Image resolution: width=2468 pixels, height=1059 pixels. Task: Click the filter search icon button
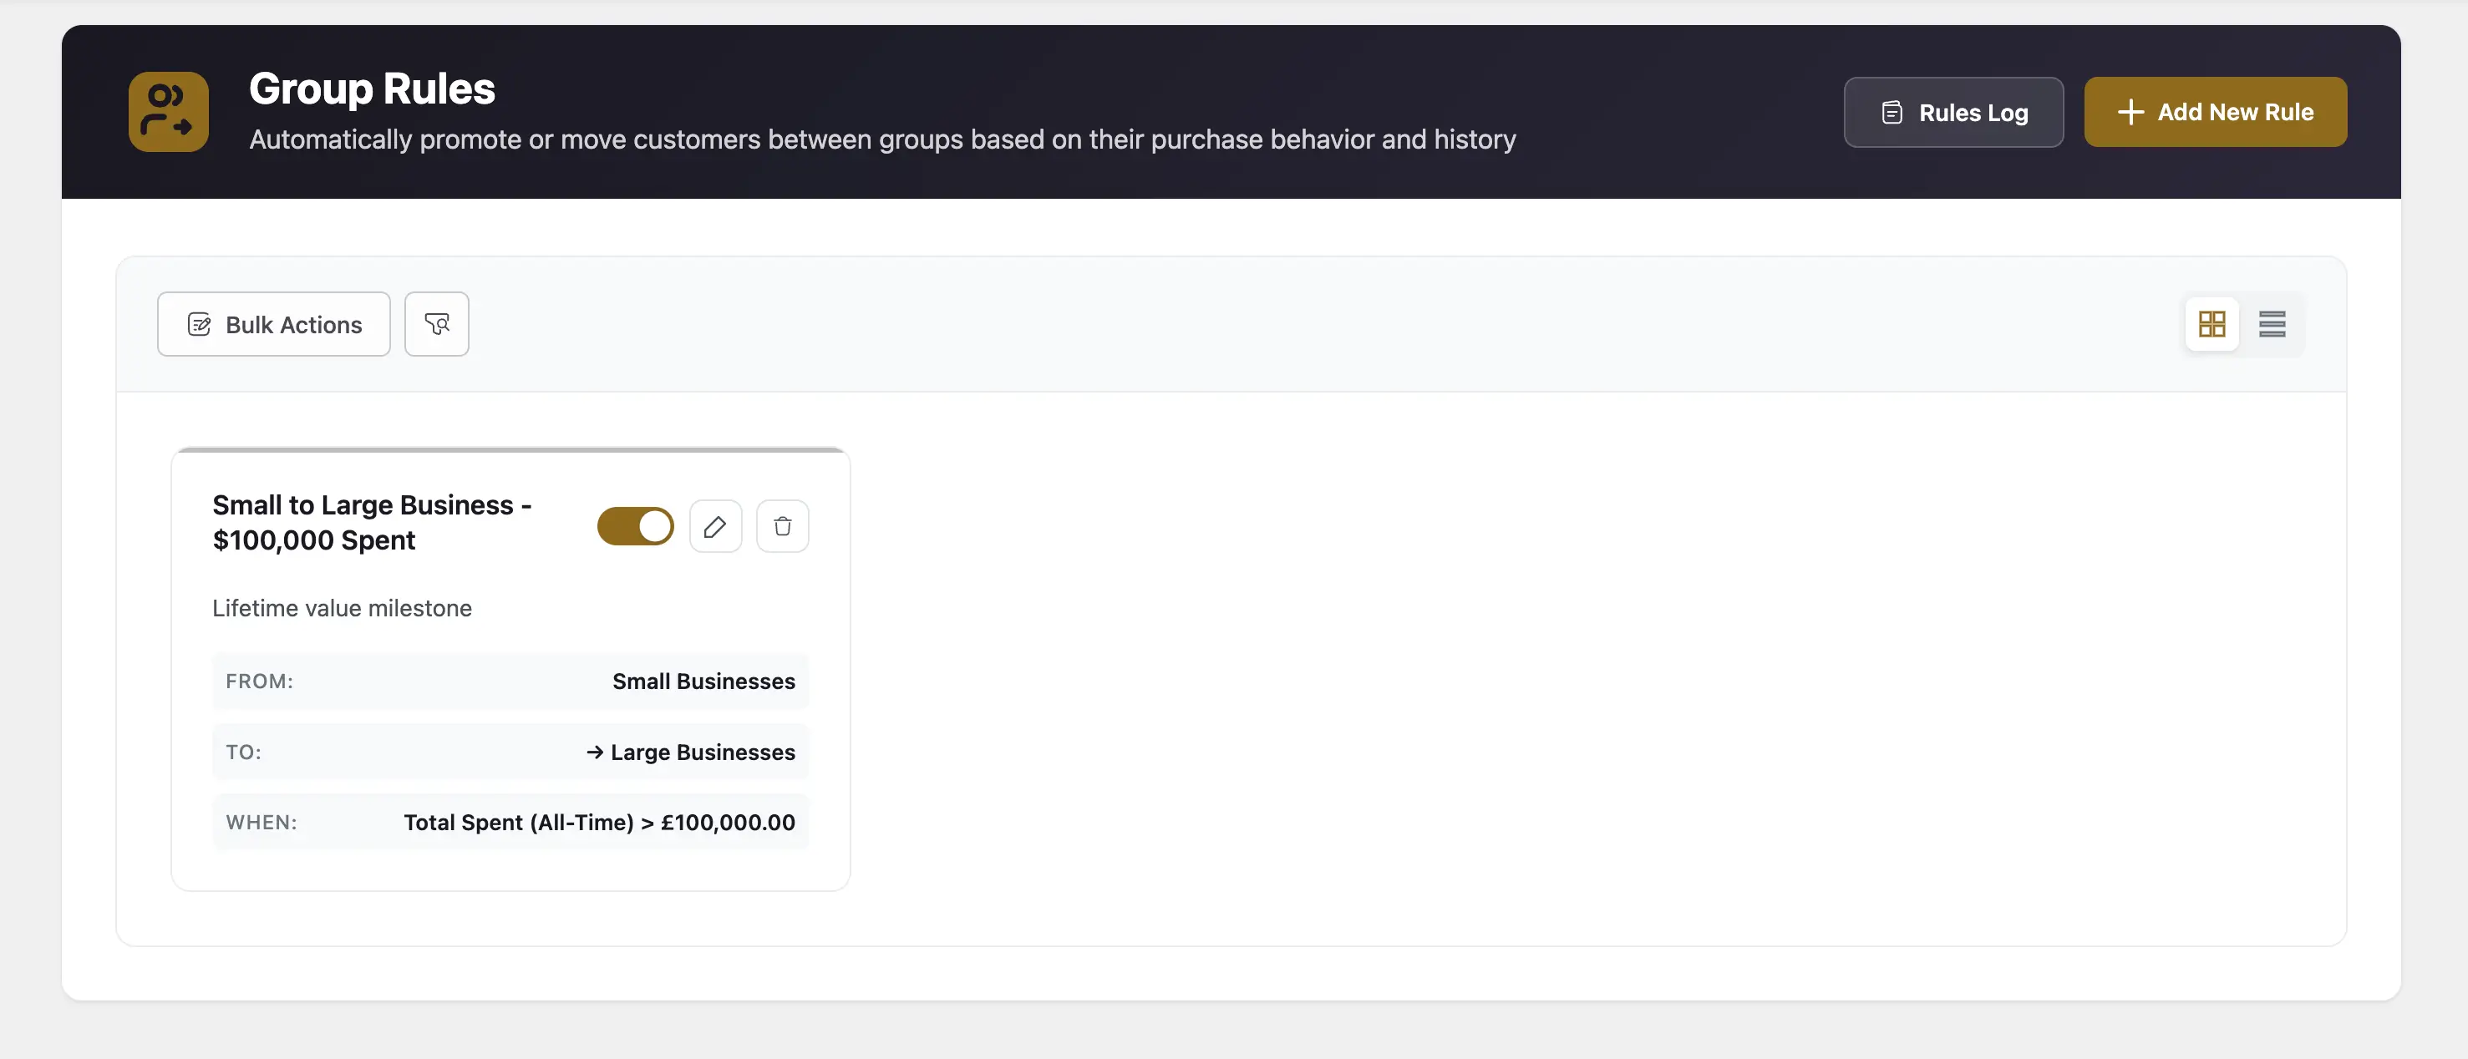click(437, 325)
